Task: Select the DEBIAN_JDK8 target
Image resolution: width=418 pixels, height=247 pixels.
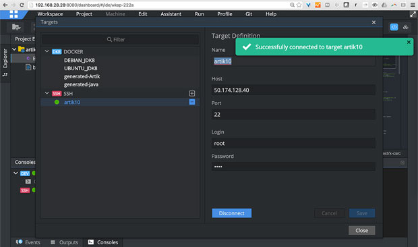Action: point(79,60)
